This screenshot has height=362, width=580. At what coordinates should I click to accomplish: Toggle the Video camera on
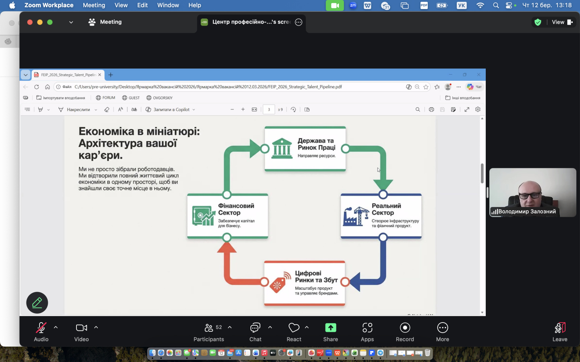[x=81, y=332]
